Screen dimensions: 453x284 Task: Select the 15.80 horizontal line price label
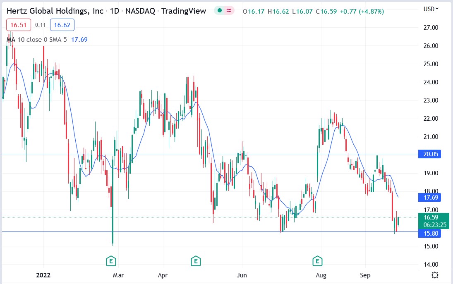tap(429, 234)
